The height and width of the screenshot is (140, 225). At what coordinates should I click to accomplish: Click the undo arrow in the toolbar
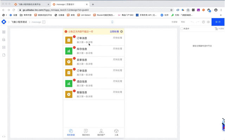[192, 22]
